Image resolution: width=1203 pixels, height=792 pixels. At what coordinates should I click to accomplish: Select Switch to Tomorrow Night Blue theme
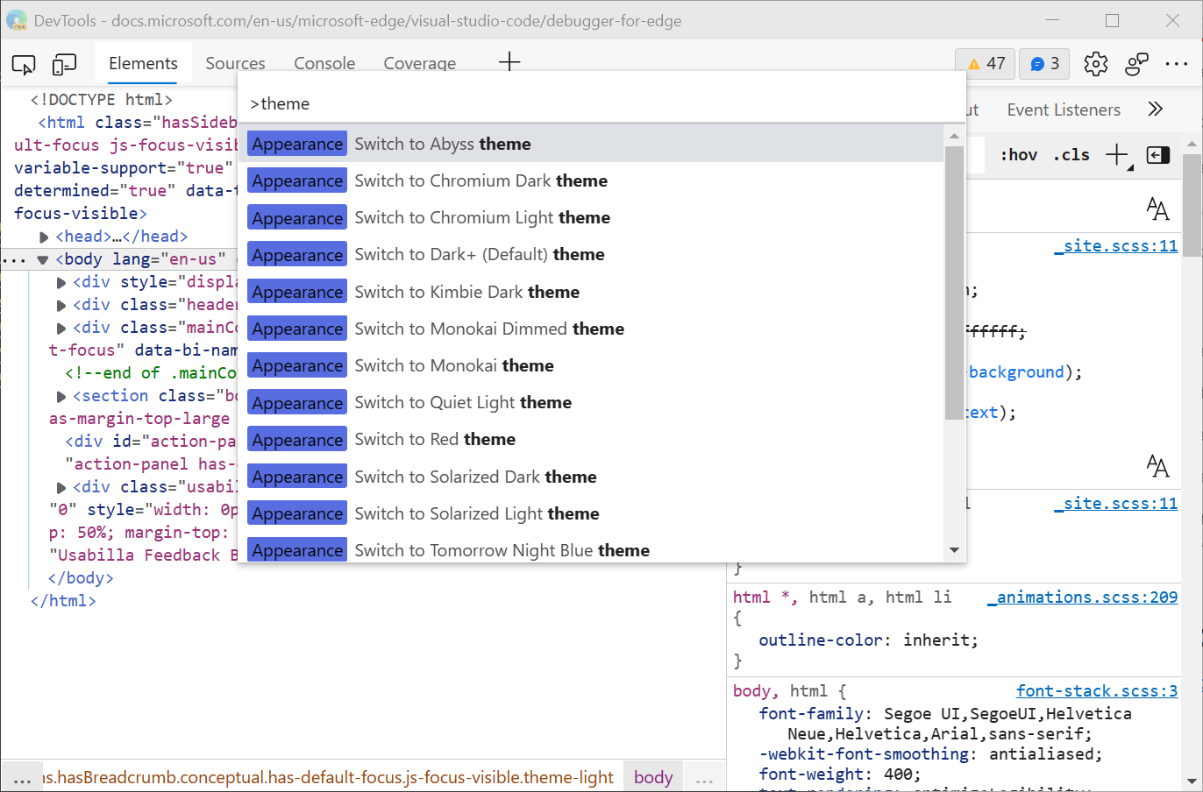(x=591, y=548)
